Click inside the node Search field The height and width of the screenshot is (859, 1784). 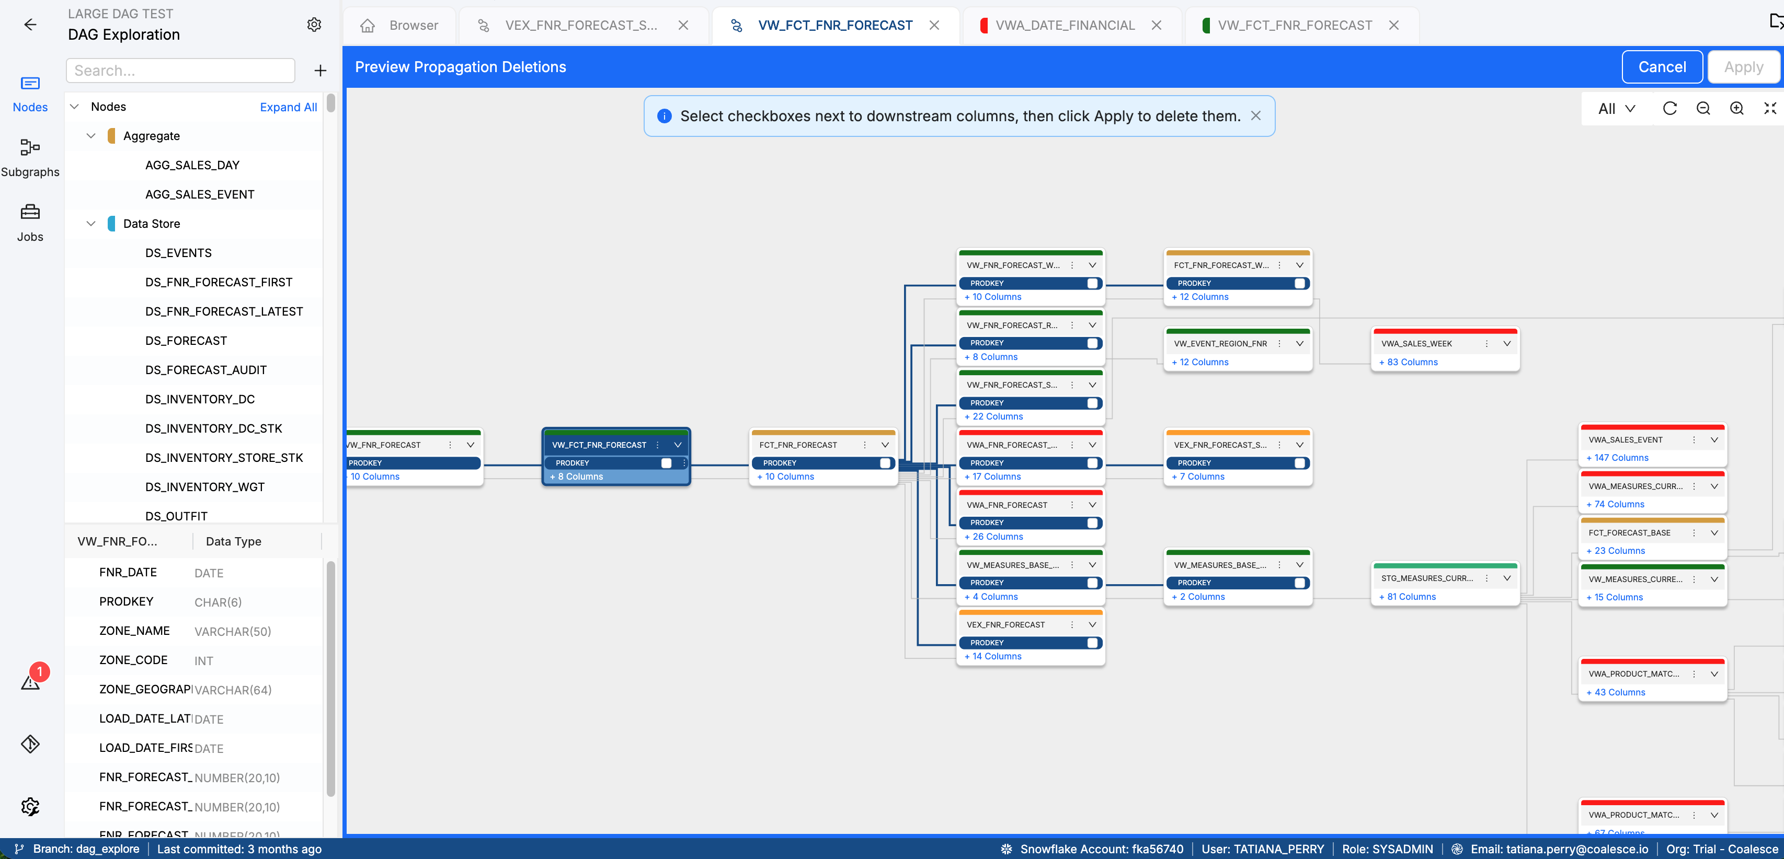pos(180,70)
